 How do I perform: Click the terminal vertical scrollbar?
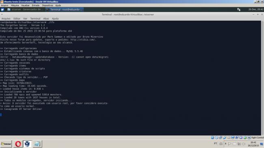pyautogui.click(x=262, y=78)
